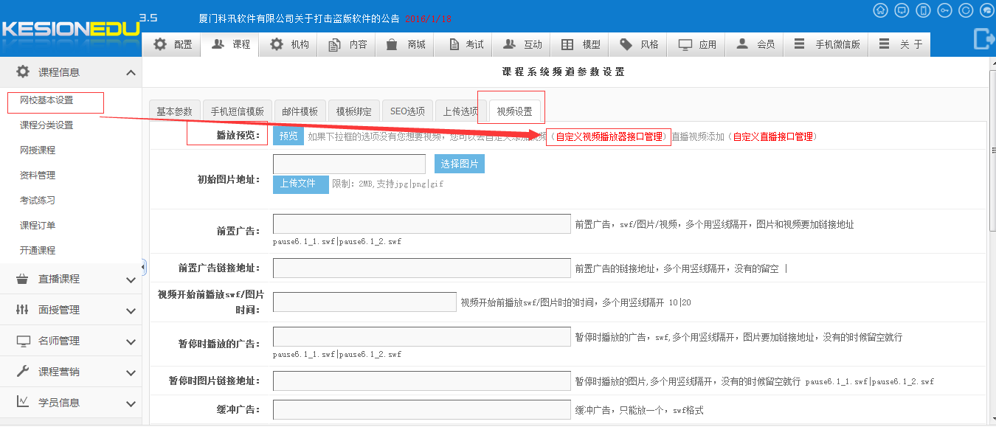Click the sidebar collapse handle arrow
996x427 pixels.
pos(144,267)
